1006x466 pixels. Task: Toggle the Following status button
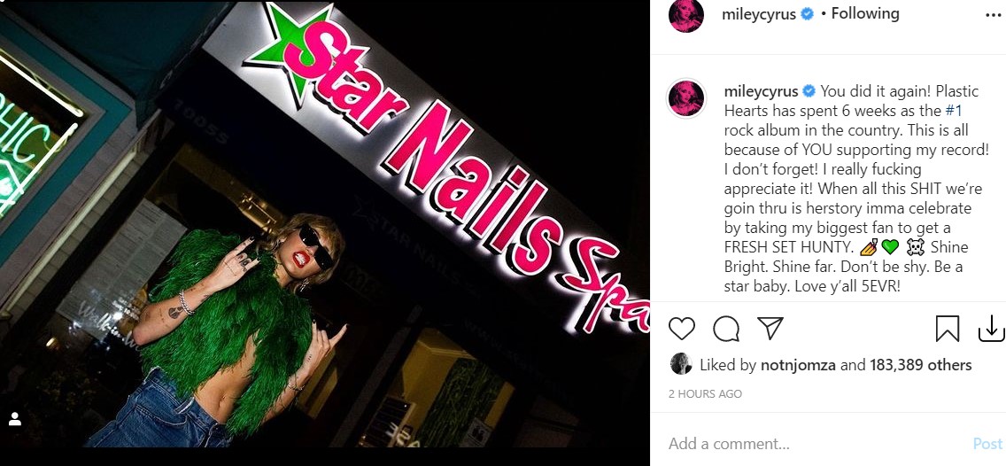pos(865,13)
